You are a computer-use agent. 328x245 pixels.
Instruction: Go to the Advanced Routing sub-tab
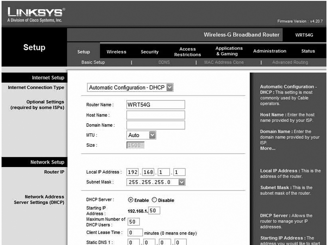click(290, 62)
